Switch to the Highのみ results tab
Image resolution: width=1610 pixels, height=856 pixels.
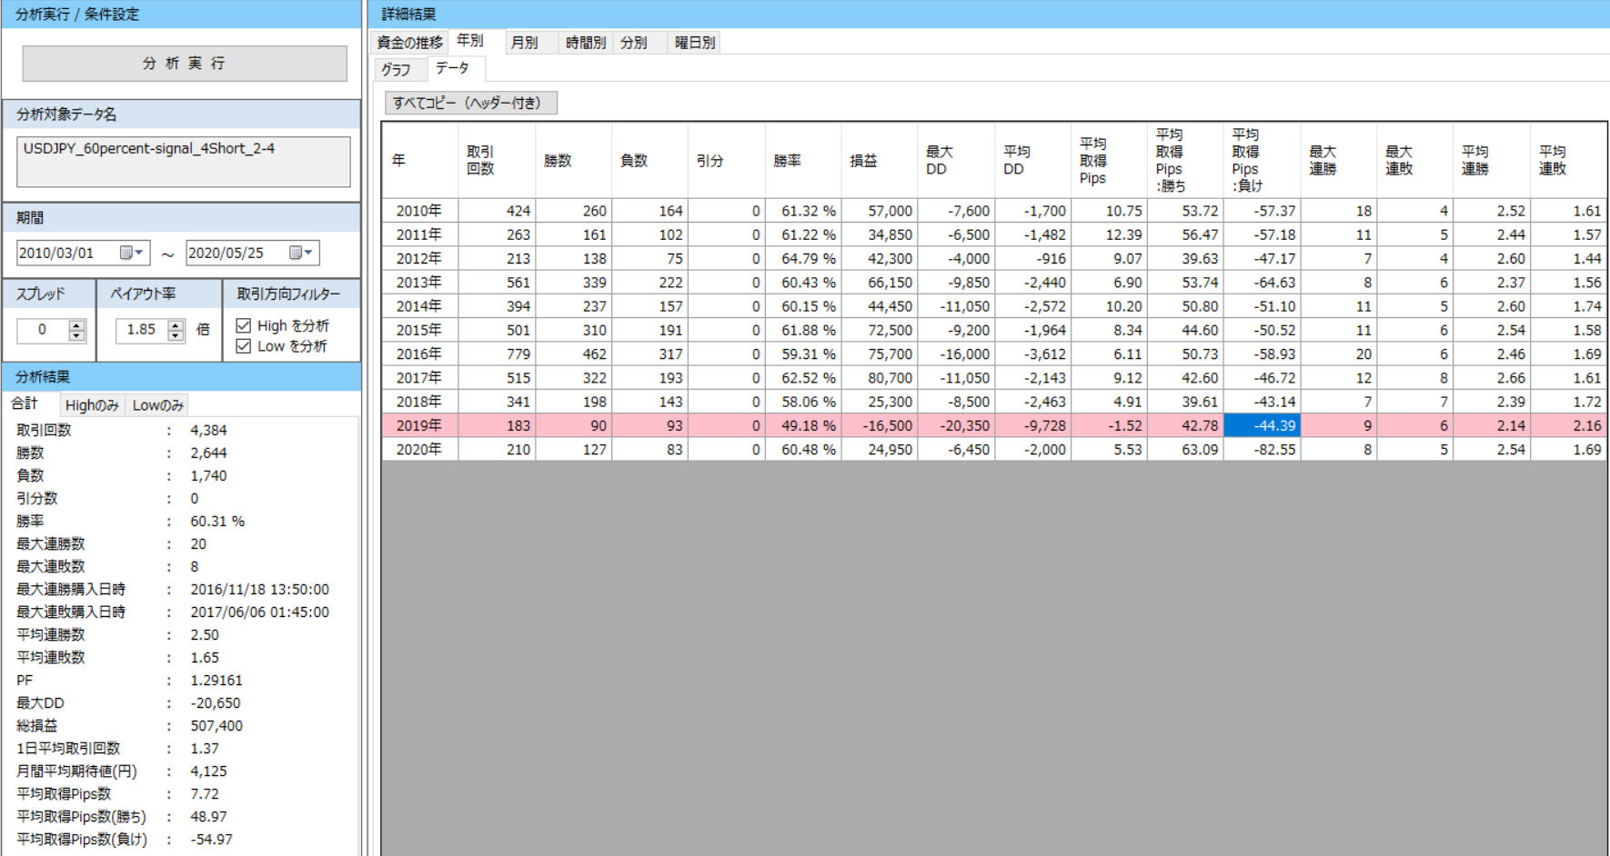(x=92, y=405)
